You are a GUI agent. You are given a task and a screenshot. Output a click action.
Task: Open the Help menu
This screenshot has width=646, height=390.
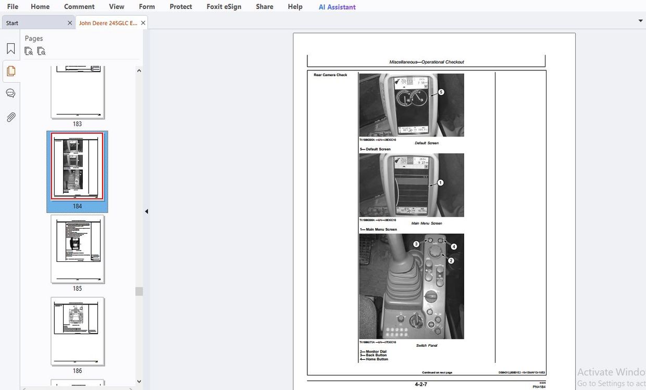[295, 6]
